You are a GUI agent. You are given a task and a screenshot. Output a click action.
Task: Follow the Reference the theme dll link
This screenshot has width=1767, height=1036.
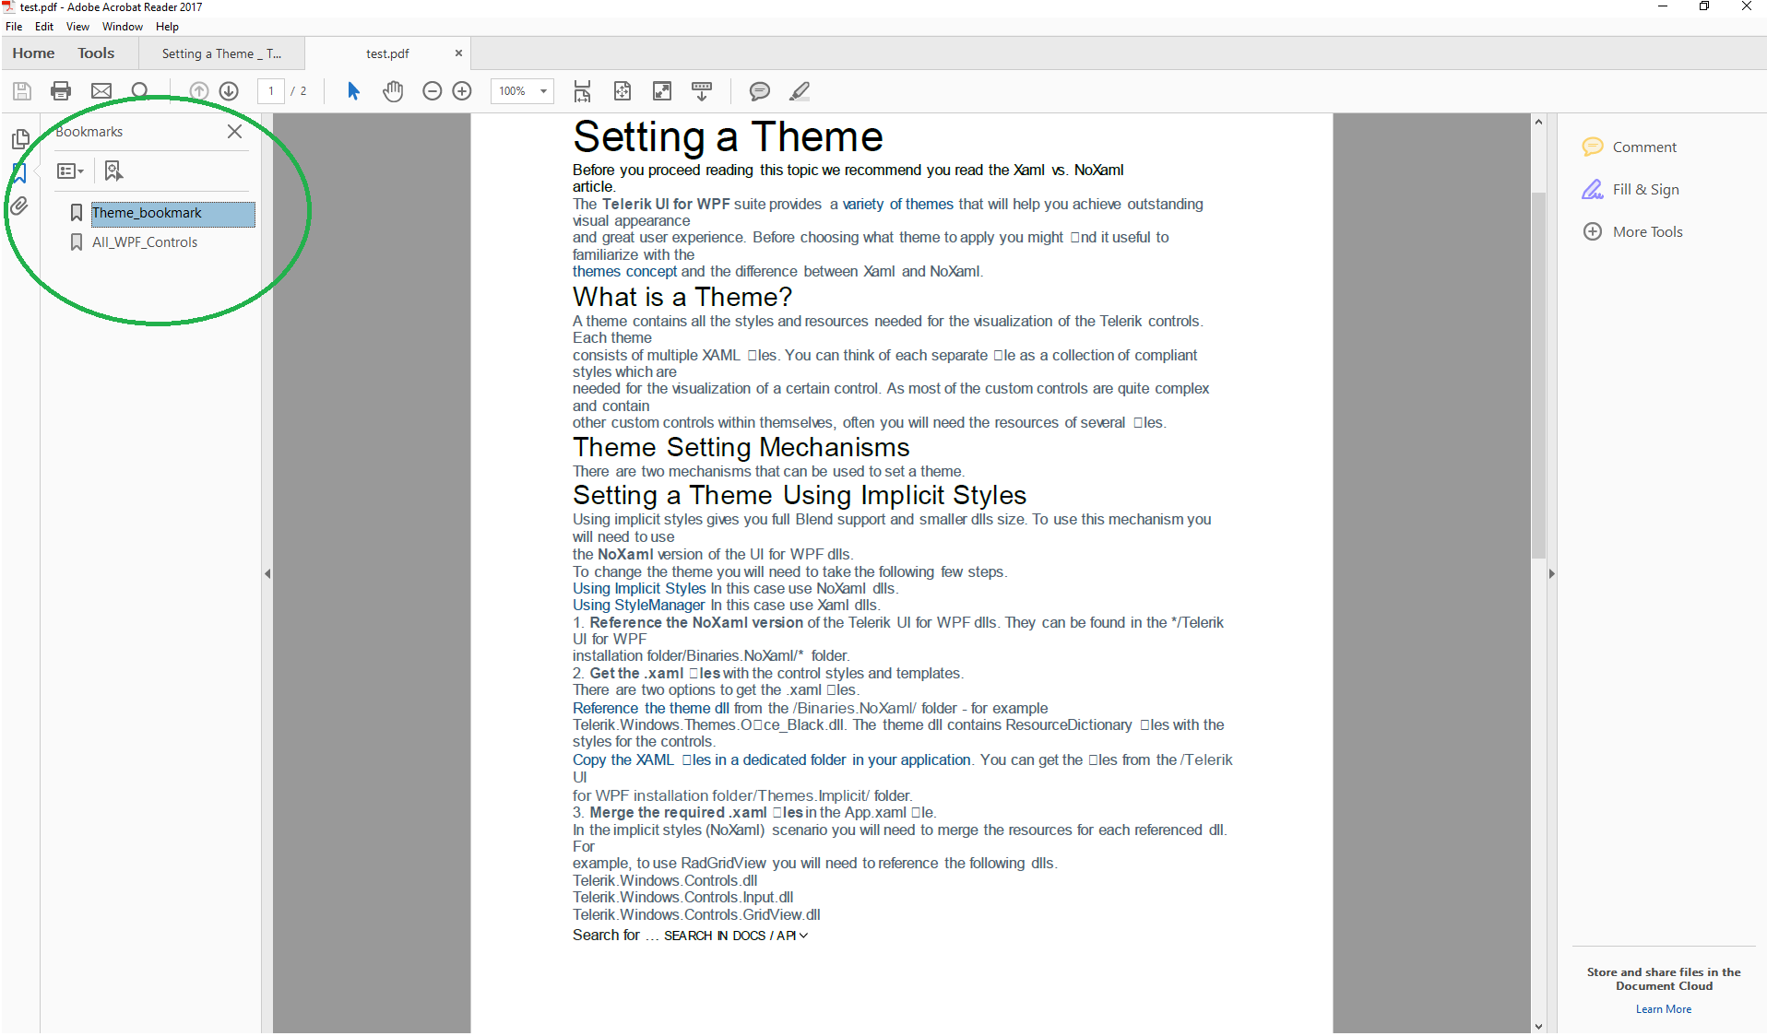pos(651,709)
